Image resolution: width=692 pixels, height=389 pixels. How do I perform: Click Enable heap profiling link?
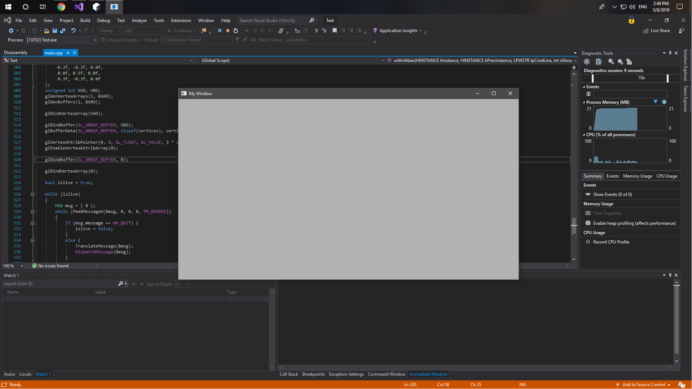pyautogui.click(x=634, y=223)
